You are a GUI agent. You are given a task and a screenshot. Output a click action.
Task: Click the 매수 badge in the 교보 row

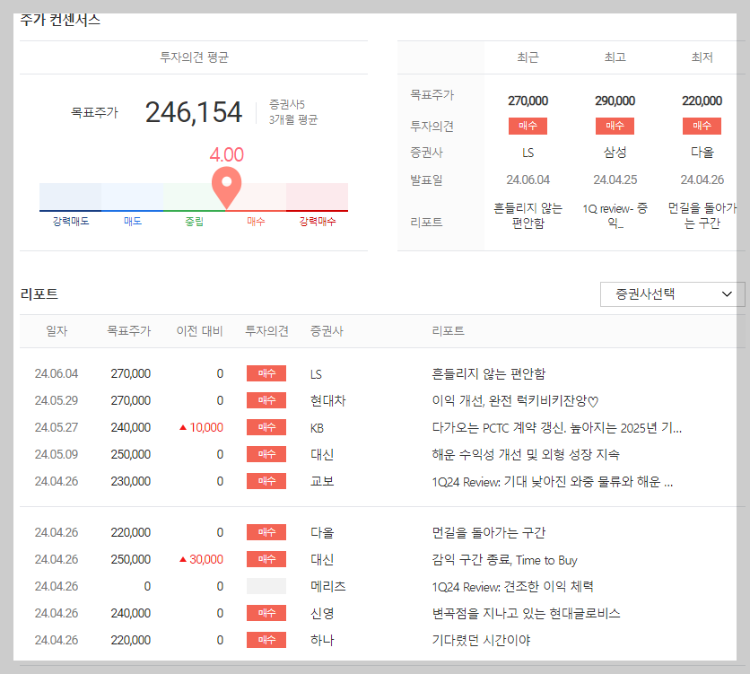(266, 481)
